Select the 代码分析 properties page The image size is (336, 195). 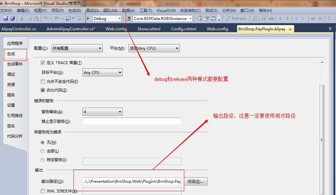tap(14, 136)
